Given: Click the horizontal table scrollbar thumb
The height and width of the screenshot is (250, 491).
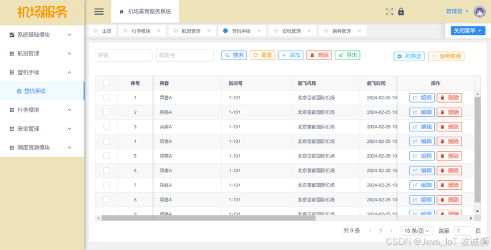Looking at the screenshot, I should [x=208, y=218].
